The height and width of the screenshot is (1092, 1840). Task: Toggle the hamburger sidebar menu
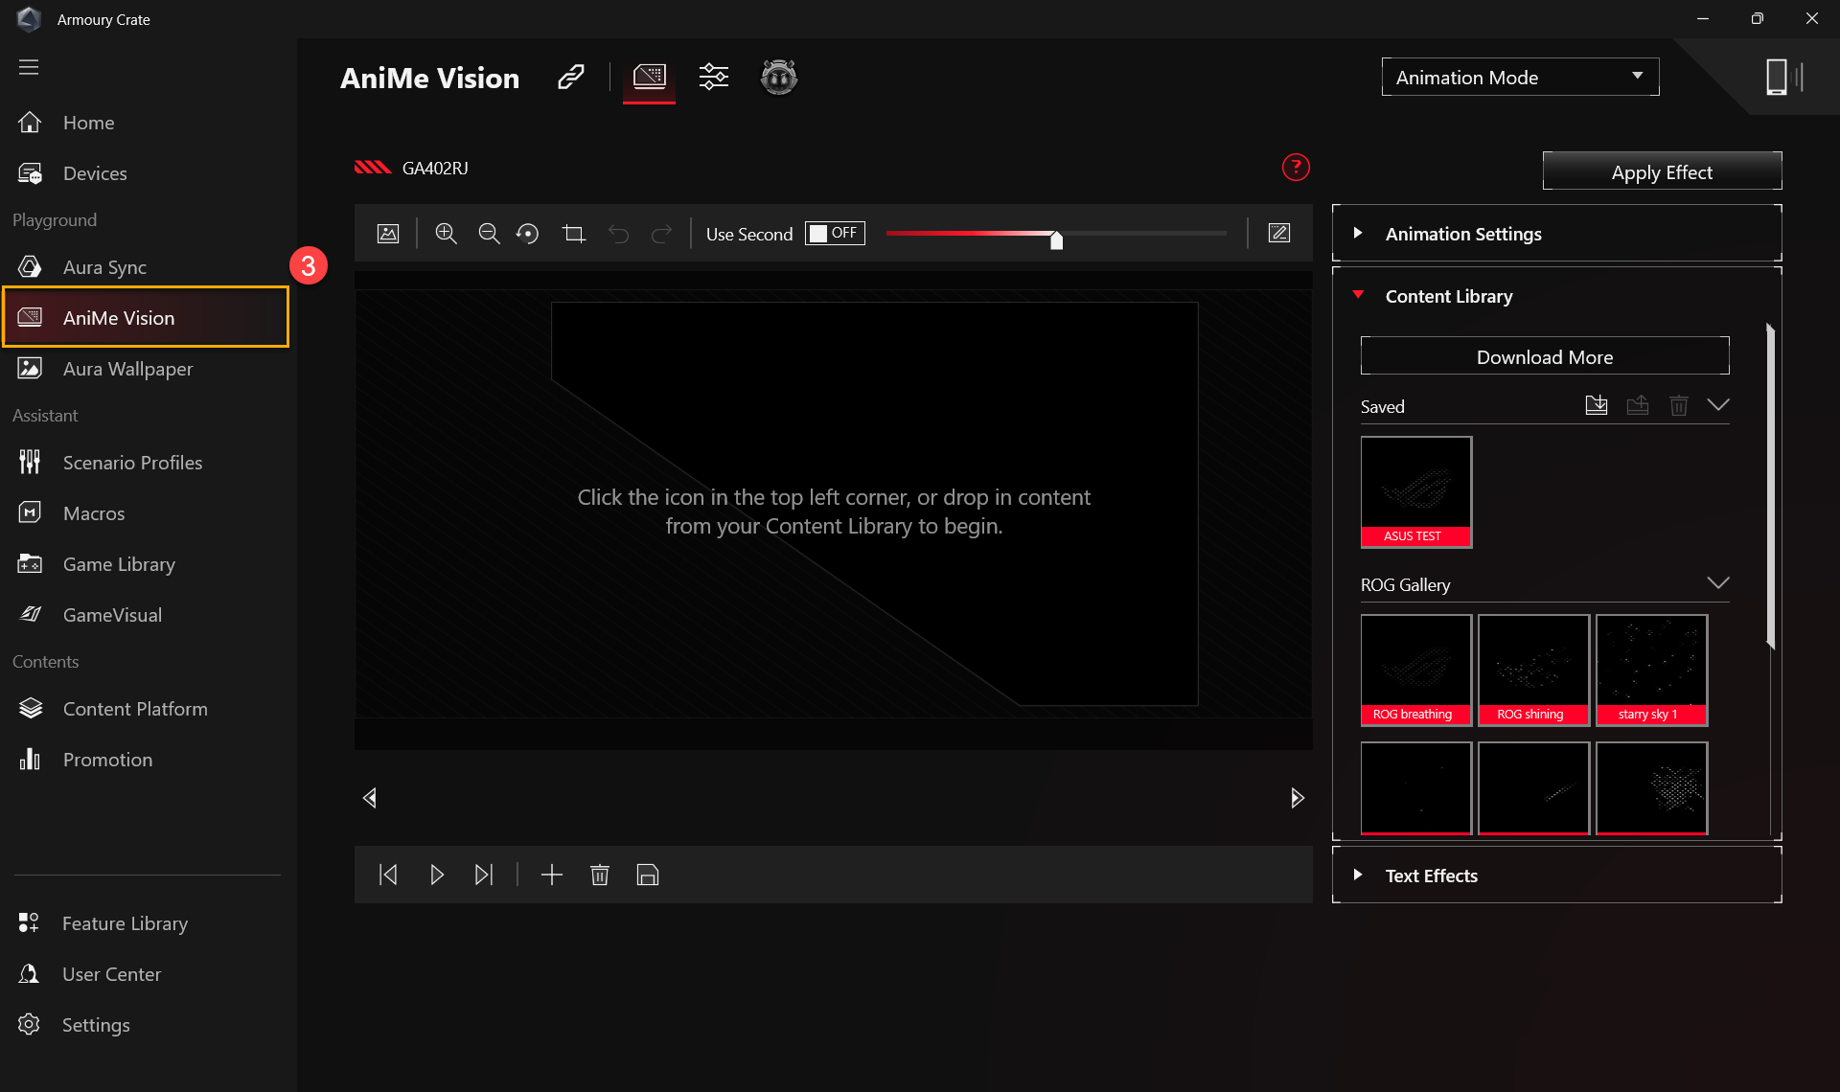(x=29, y=67)
